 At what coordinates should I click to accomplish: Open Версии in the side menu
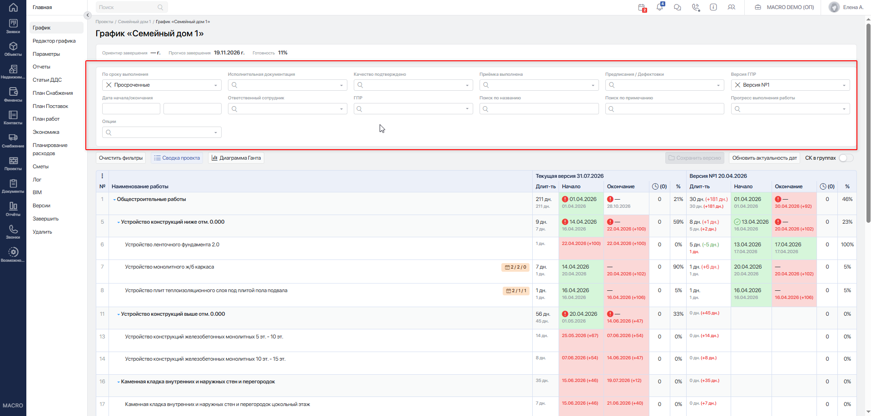[41, 206]
